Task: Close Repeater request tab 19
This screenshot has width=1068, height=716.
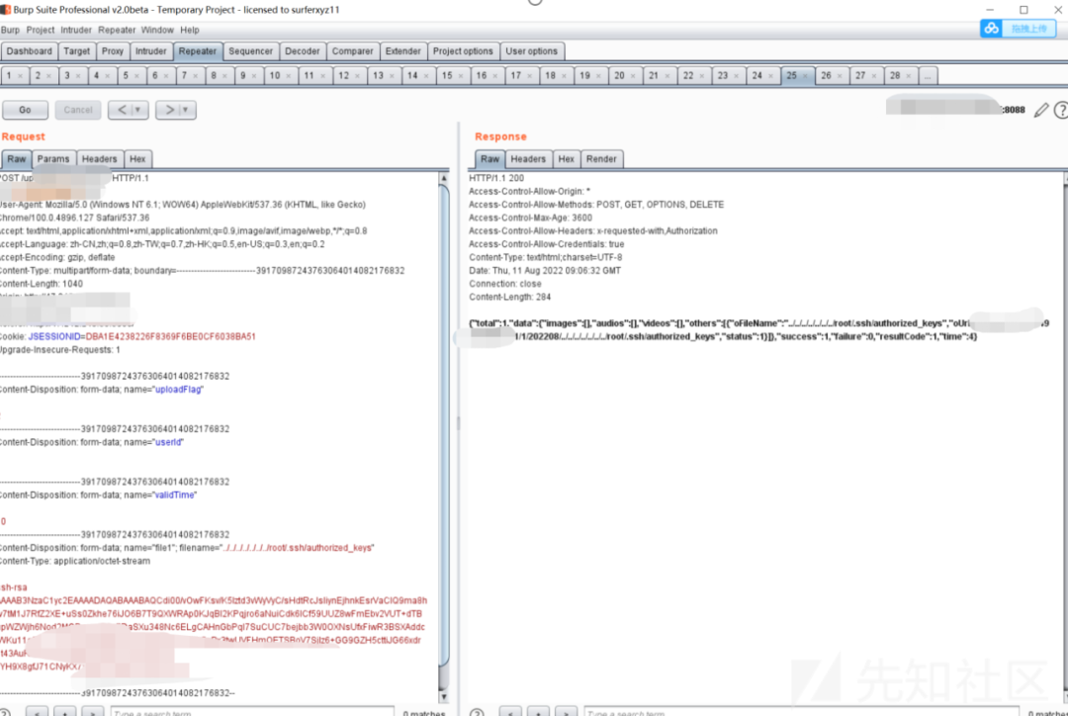Action: click(x=598, y=76)
